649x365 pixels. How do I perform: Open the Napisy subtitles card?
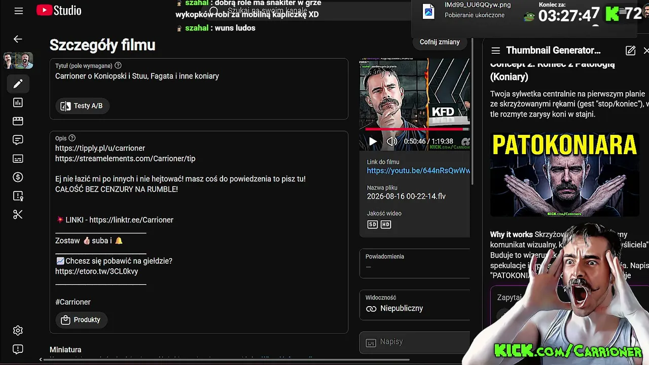coord(415,342)
